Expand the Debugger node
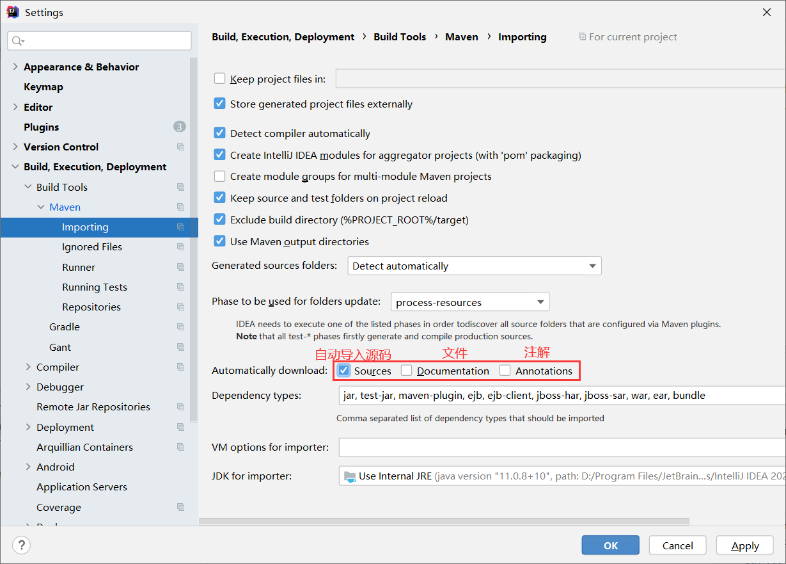 pyautogui.click(x=28, y=387)
